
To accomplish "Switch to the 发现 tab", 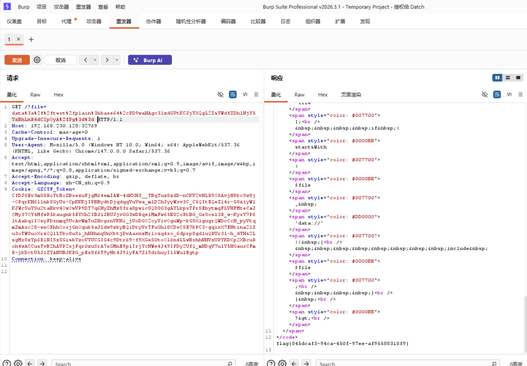I will 365,21.
